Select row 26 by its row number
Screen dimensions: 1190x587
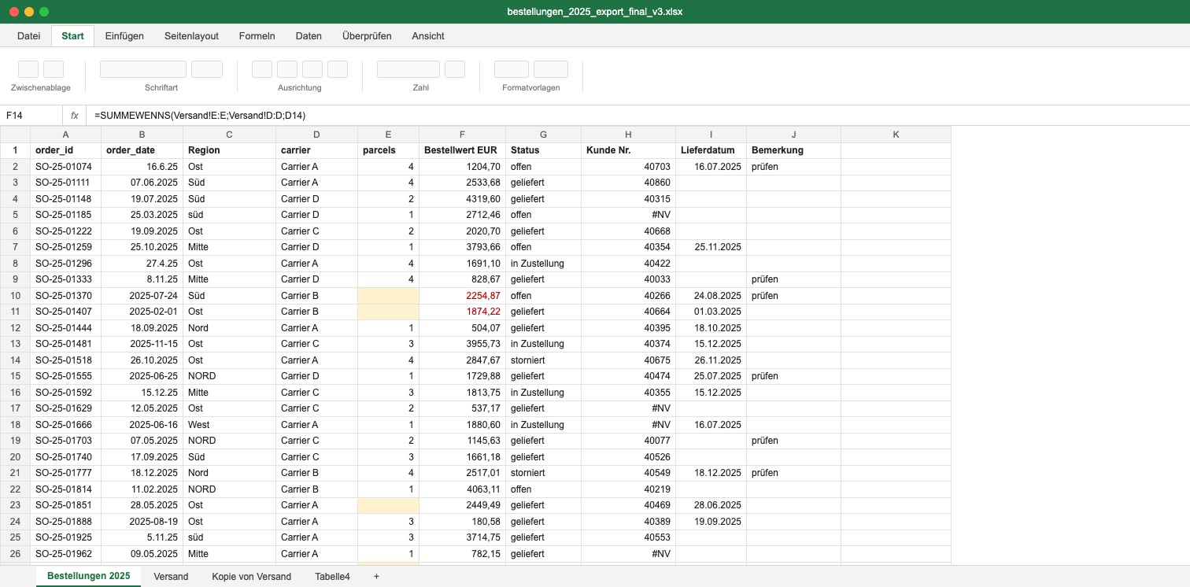pyautogui.click(x=15, y=554)
